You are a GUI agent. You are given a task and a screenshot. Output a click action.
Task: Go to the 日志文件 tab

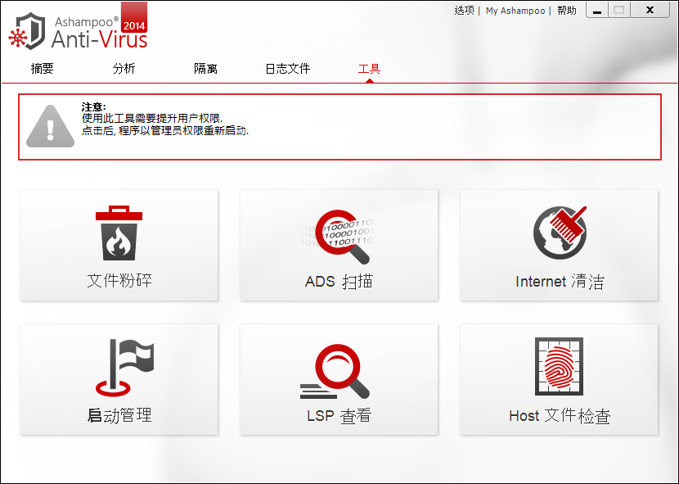[x=287, y=69]
